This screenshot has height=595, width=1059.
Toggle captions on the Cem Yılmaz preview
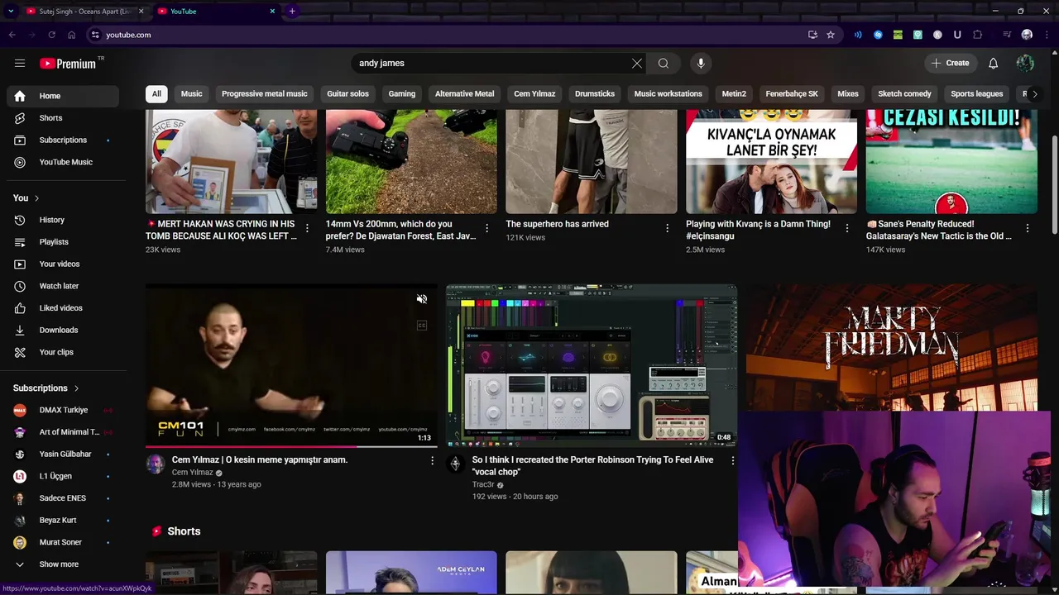point(422,326)
